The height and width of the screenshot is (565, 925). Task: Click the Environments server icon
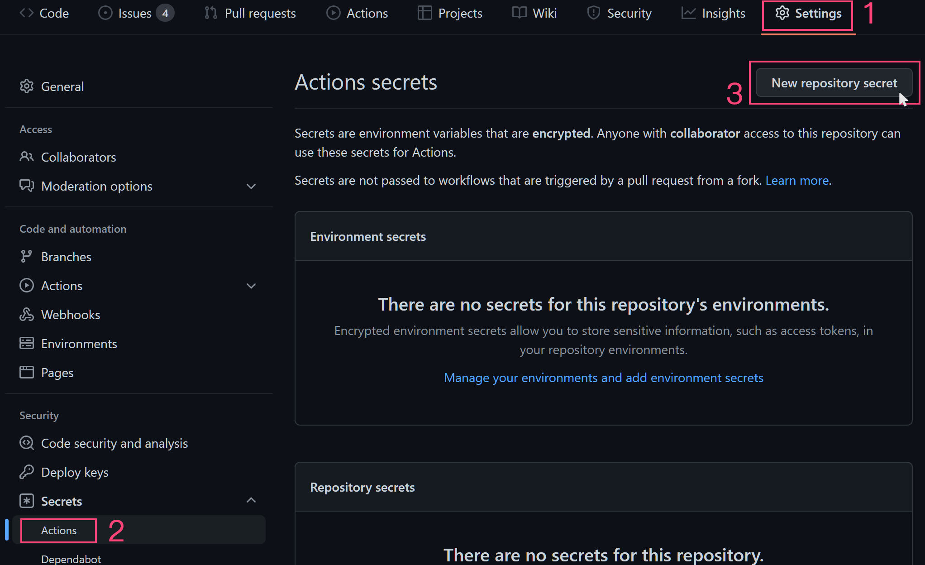point(27,343)
